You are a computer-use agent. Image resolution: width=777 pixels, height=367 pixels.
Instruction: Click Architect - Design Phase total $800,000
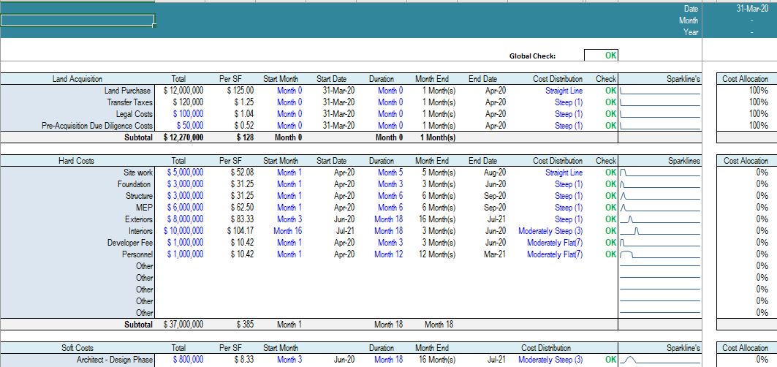point(188,360)
